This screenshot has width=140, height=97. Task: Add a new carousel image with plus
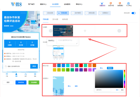click(85, 31)
